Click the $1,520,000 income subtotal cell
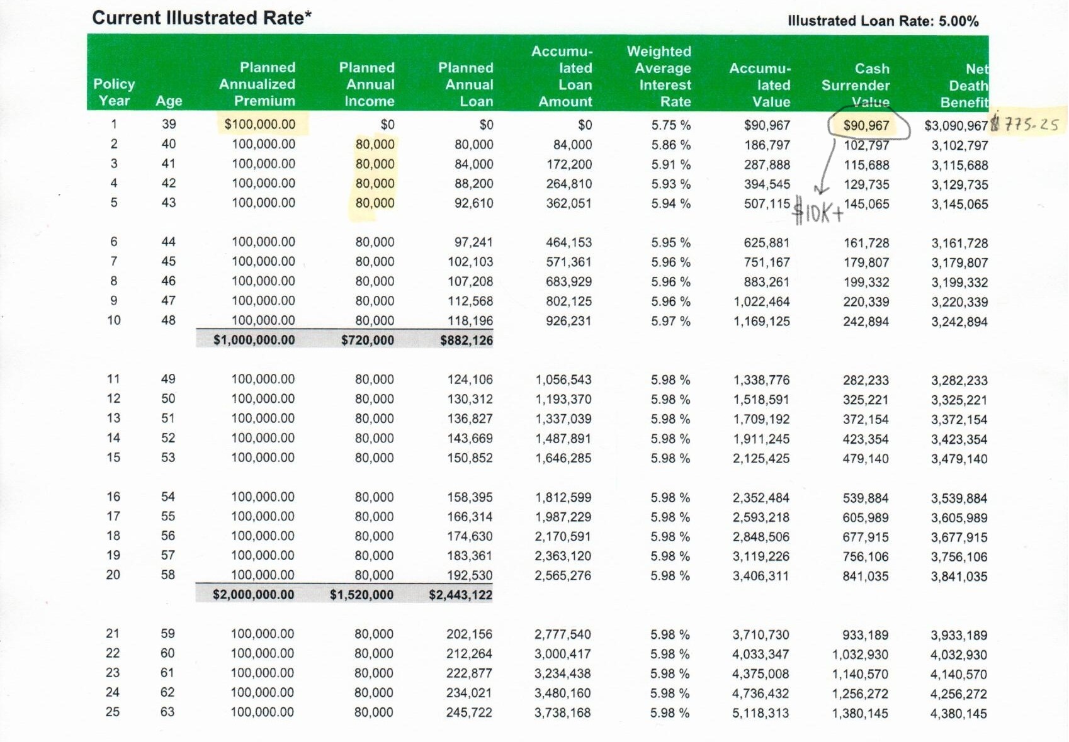The height and width of the screenshot is (742, 1069). (x=361, y=595)
